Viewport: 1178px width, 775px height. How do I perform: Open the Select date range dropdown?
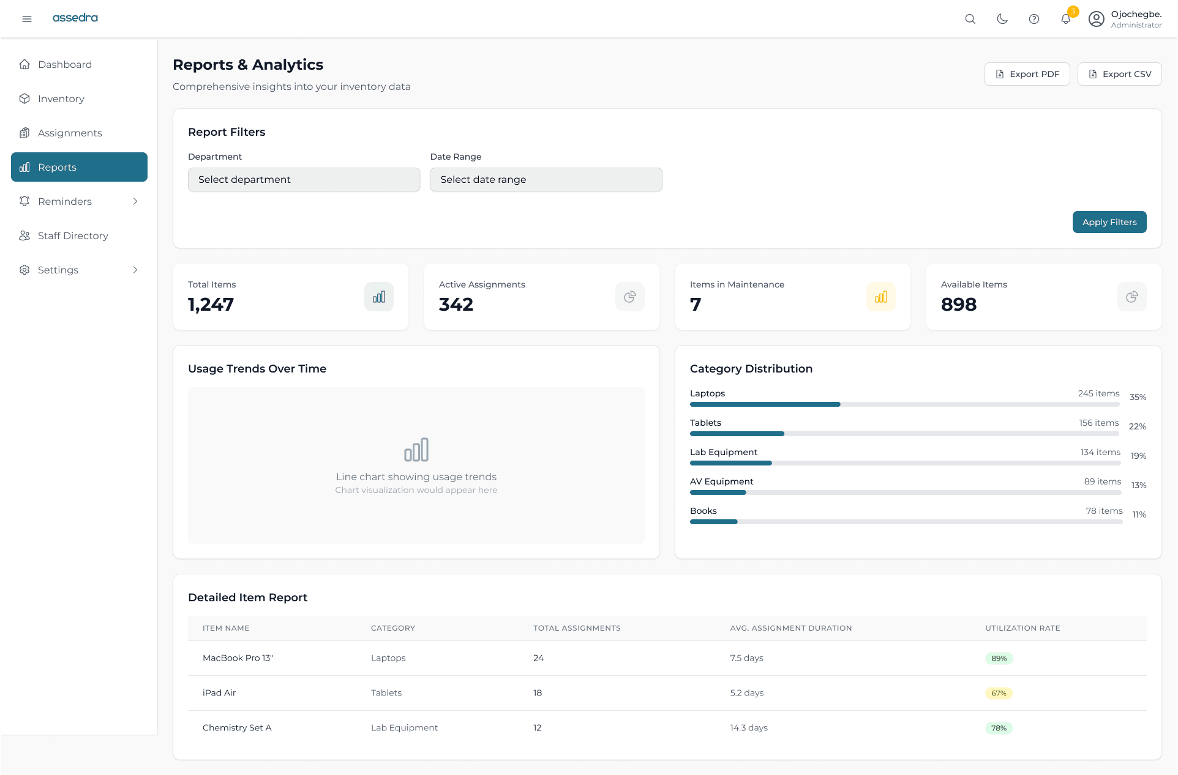click(x=546, y=180)
